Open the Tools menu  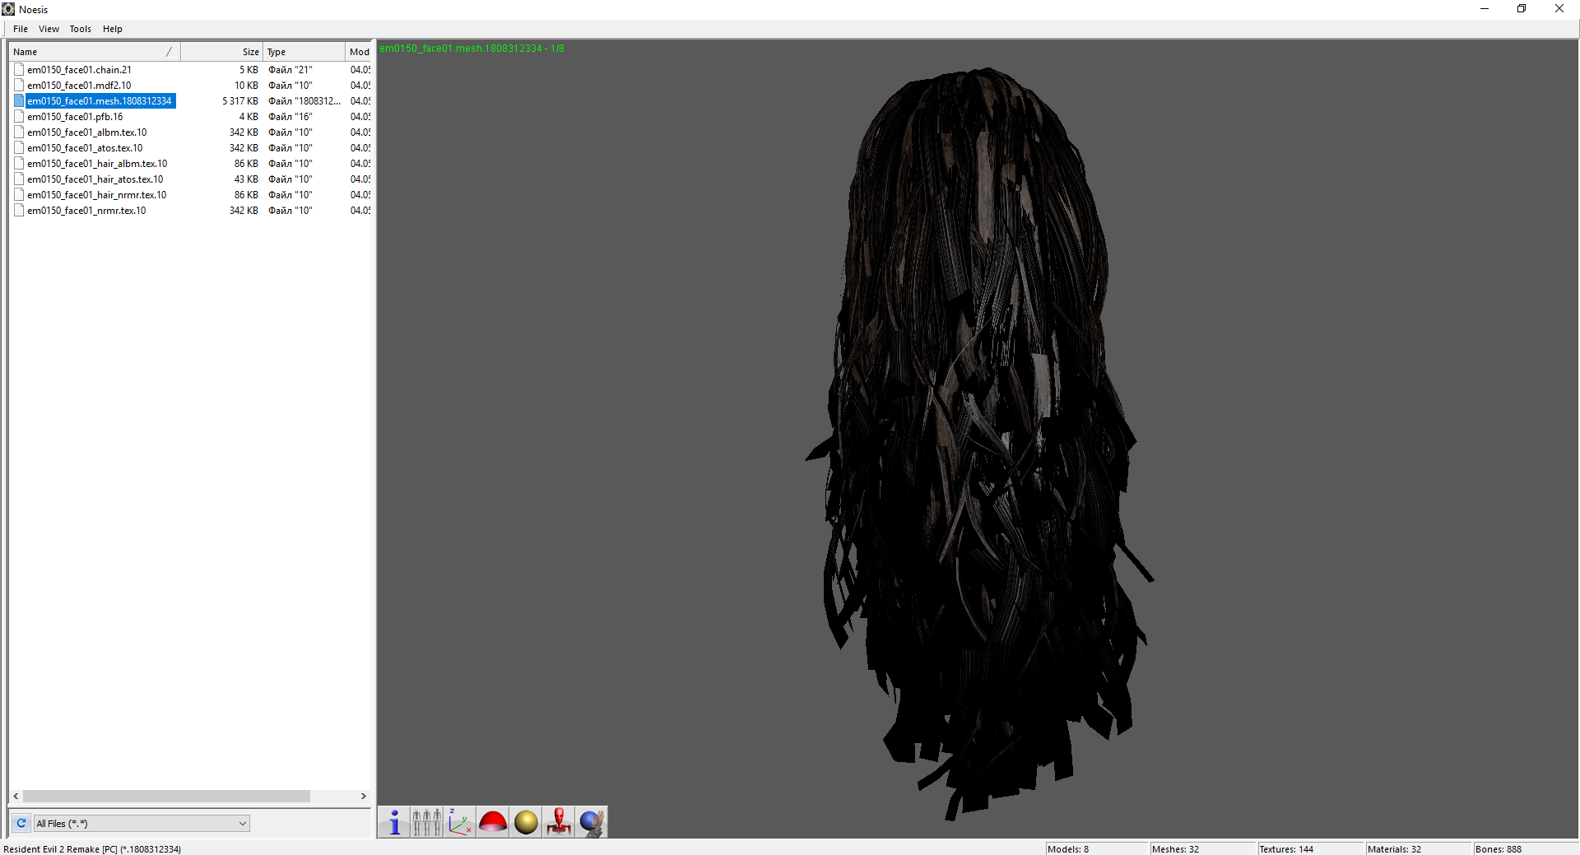81,29
